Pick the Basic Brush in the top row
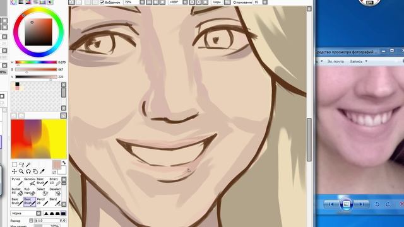Screen dimensions: 404x227 tap(42, 181)
